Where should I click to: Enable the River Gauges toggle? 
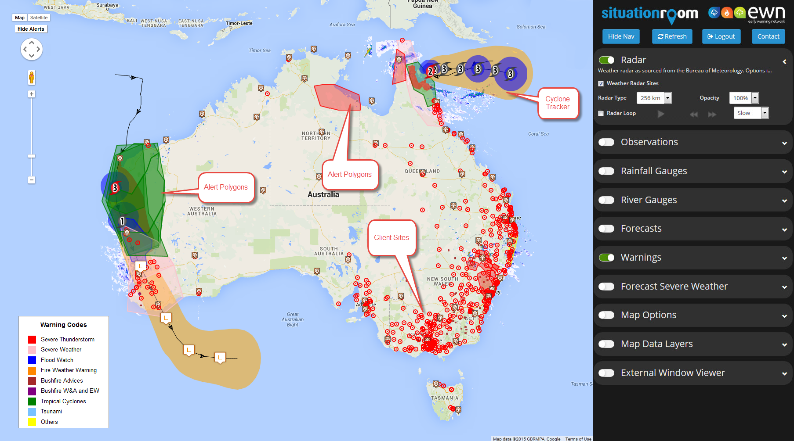coord(606,200)
